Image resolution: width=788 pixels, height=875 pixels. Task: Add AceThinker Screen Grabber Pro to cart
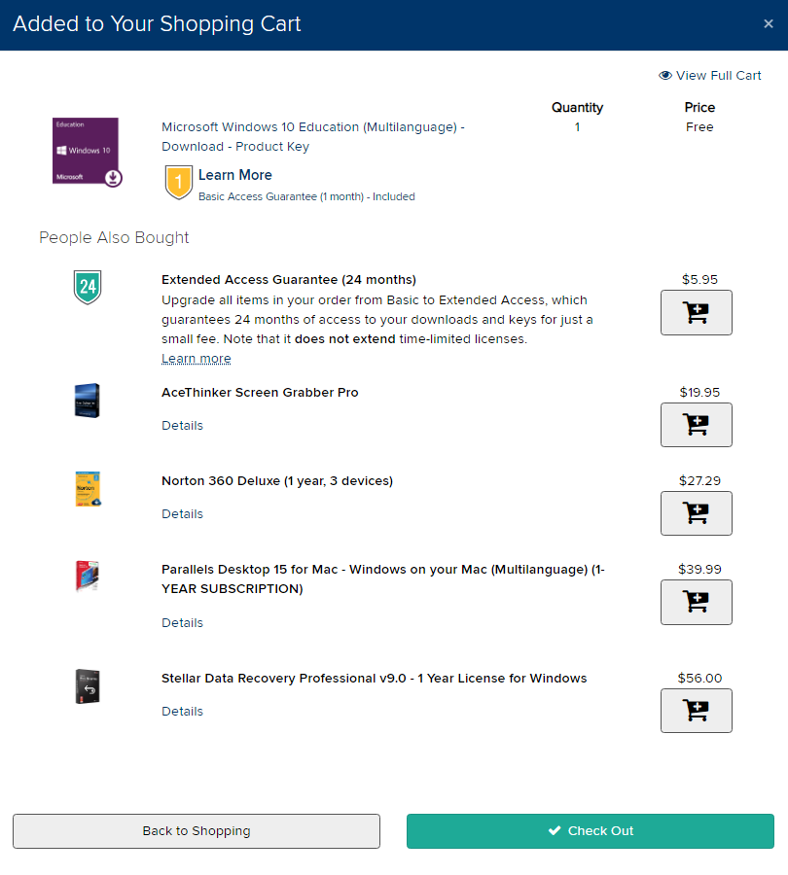696,425
